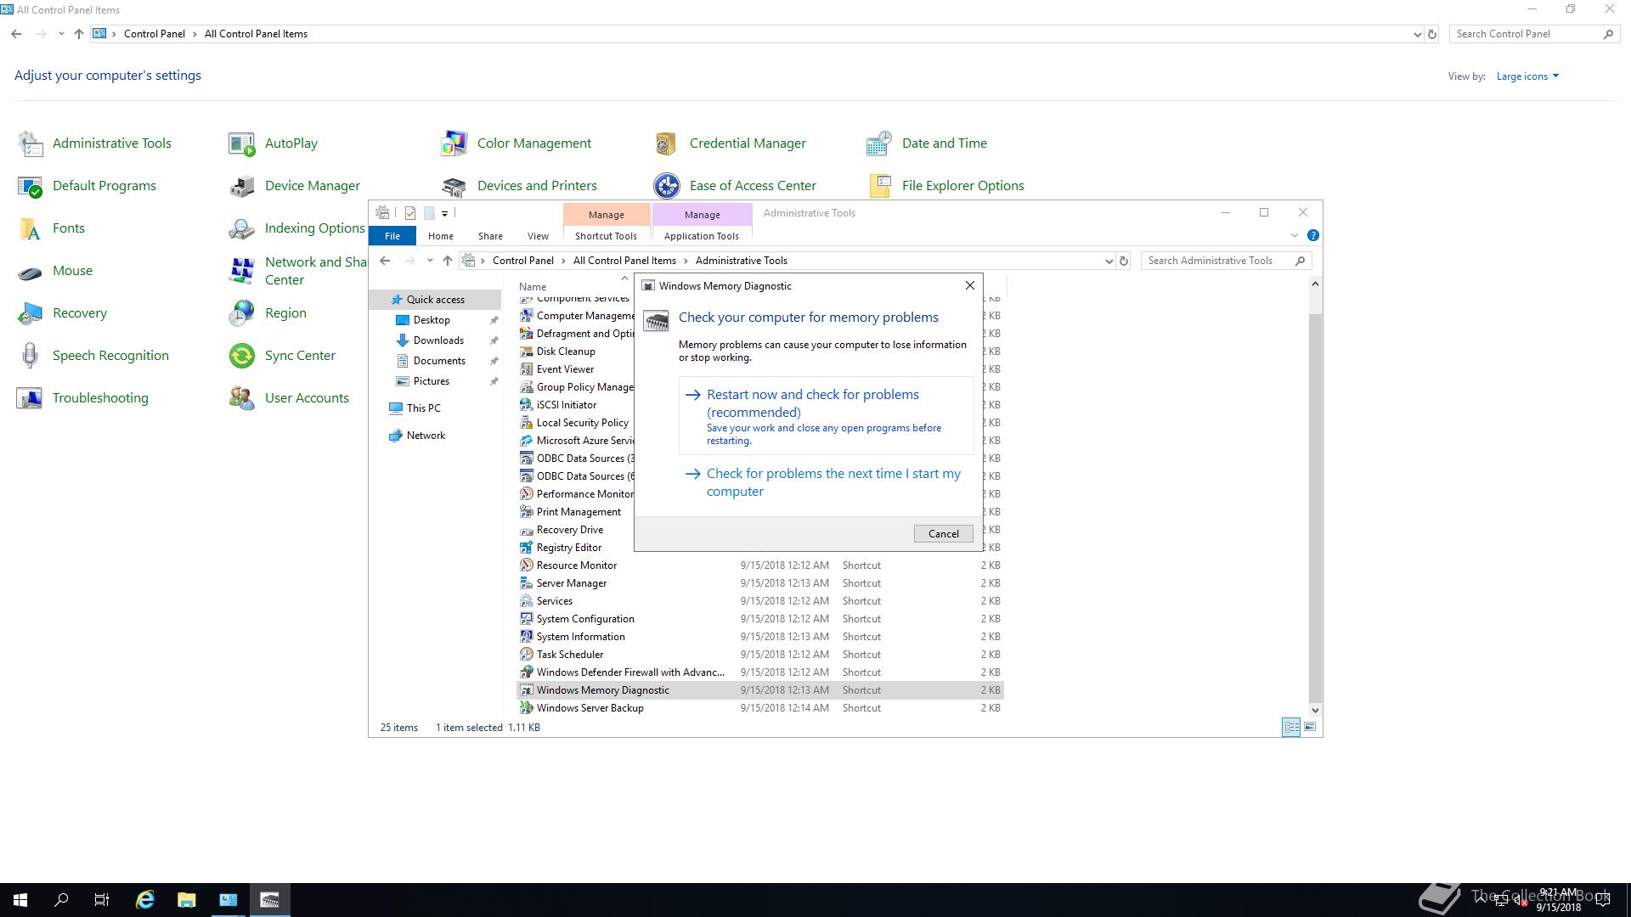The height and width of the screenshot is (917, 1631).
Task: Open Application Tools tab
Action: point(701,236)
